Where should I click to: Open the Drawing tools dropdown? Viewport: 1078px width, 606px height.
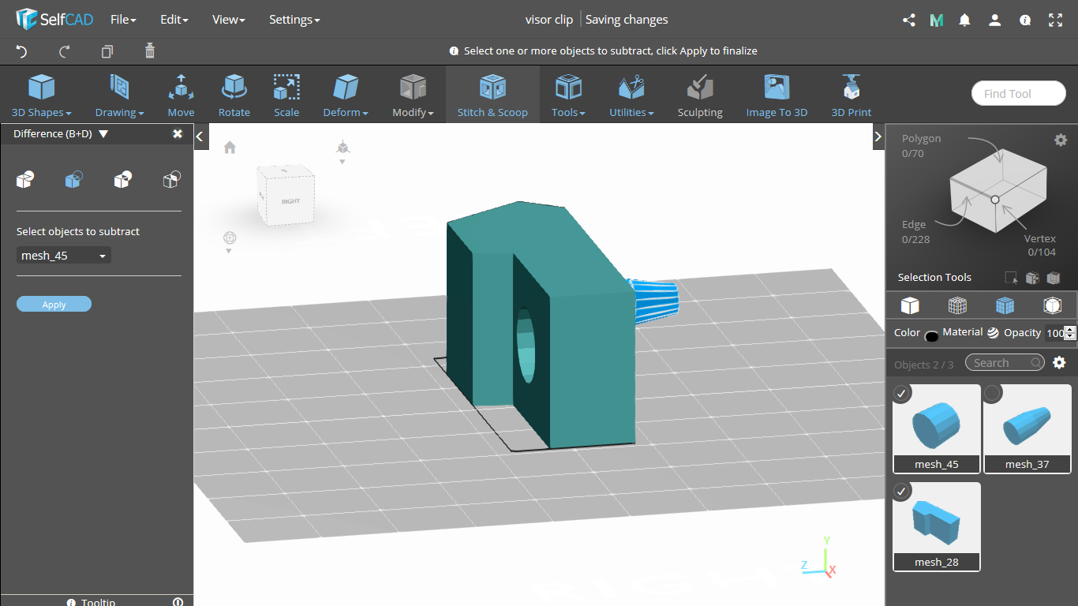(119, 95)
